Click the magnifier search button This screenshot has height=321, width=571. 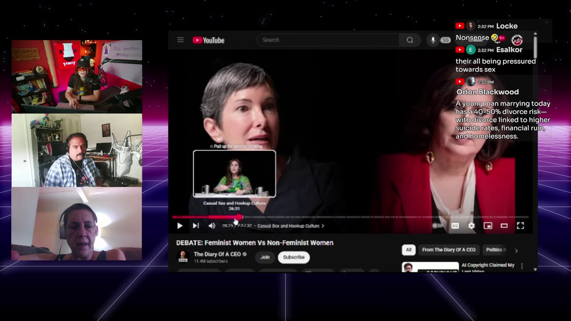(x=410, y=40)
